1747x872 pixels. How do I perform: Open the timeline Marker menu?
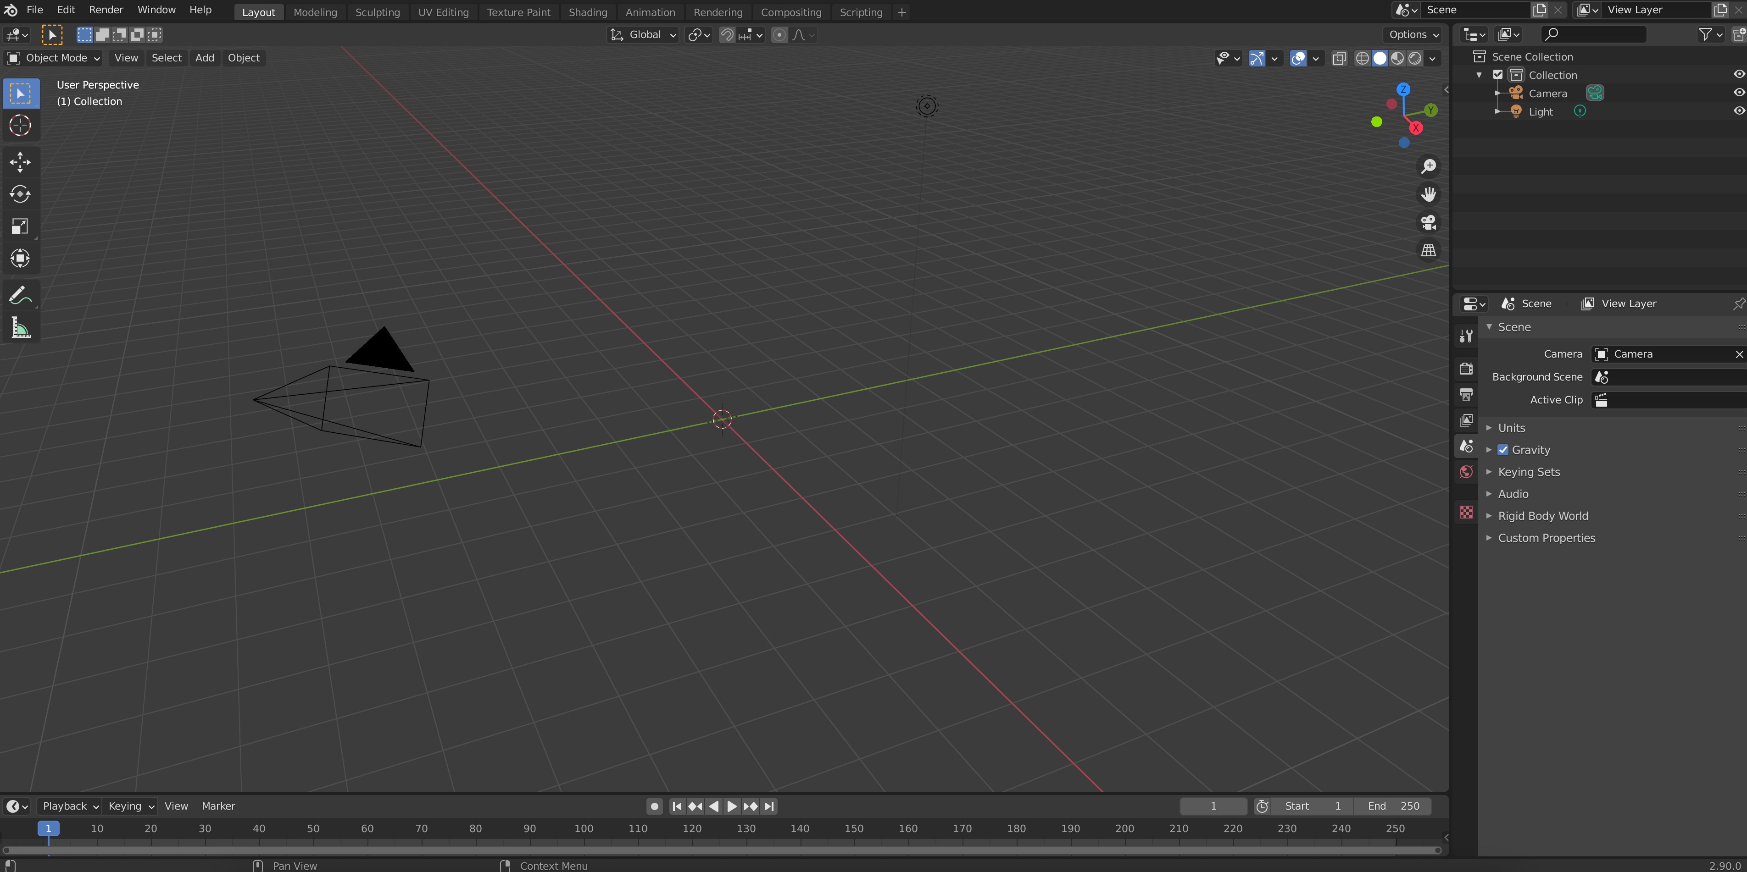218,806
